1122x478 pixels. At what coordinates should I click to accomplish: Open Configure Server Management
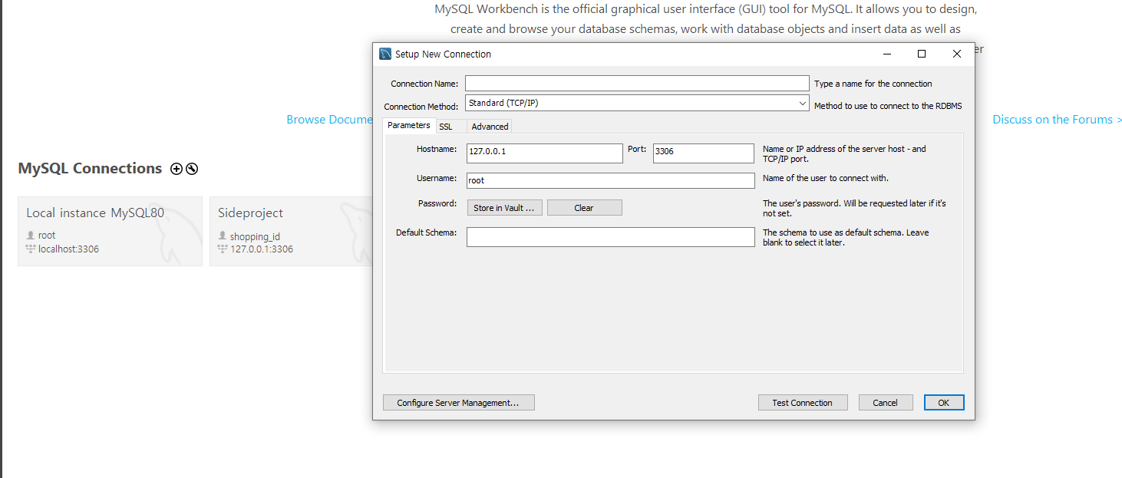point(458,403)
